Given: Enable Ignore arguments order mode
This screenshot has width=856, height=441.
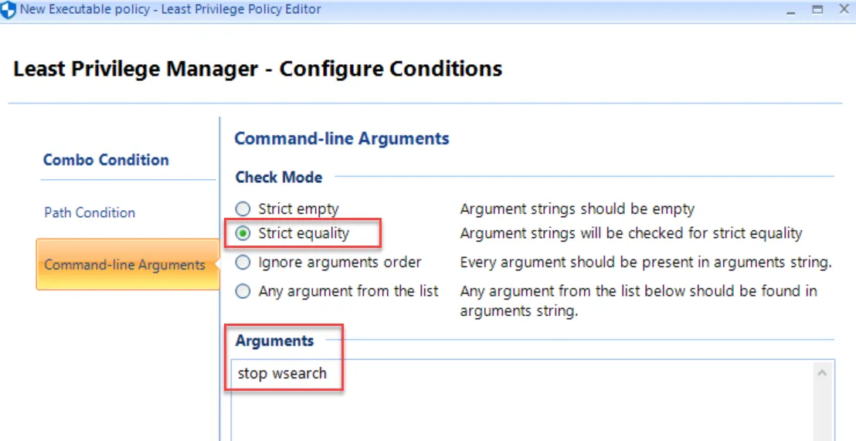Looking at the screenshot, I should click(x=243, y=263).
